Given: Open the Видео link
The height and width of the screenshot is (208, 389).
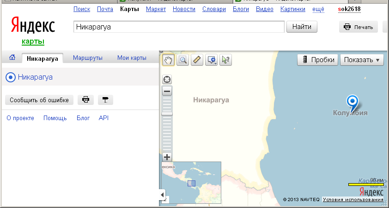Looking at the screenshot, I should 264,9.
